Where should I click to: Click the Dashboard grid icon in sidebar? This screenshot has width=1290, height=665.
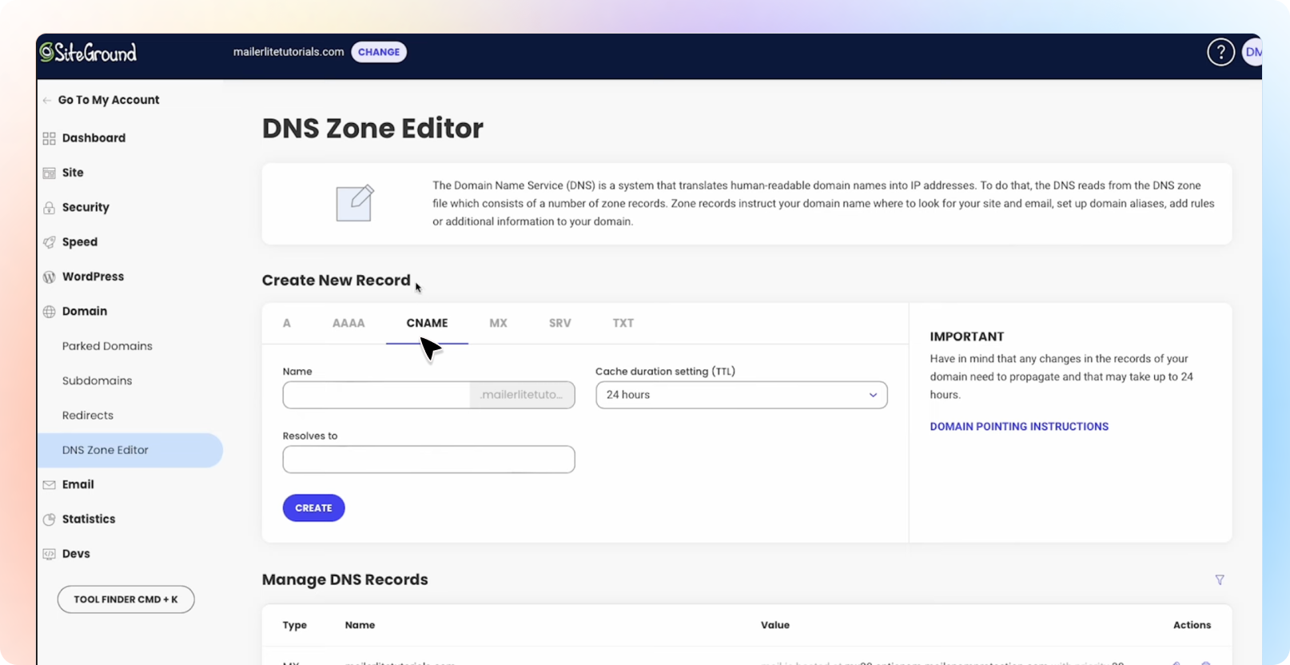point(49,138)
